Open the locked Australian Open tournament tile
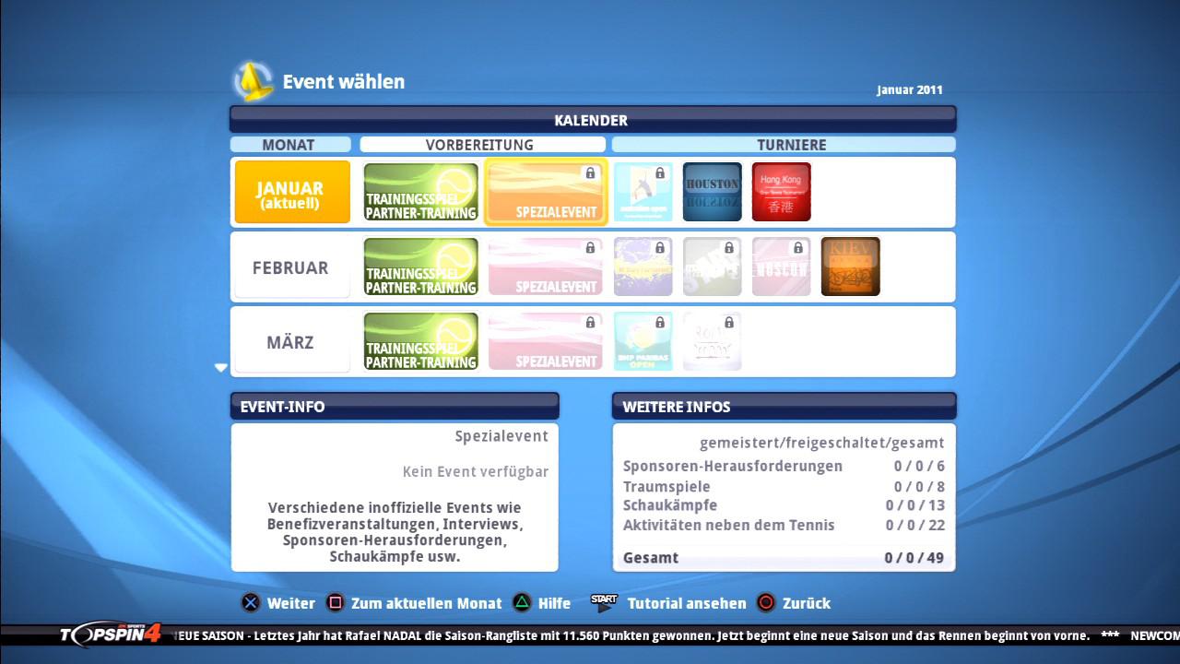Screen dimensions: 1180x664 pyautogui.click(x=643, y=192)
